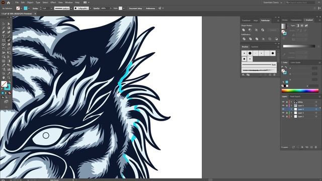Image resolution: width=322 pixels, height=181 pixels.
Task: Click the Intersect shape mode icon
Action: [256, 30]
